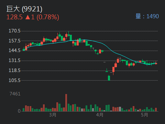Click the 157.5 price axis label
Screen dimensions: 165x124
[x=14, y=41]
